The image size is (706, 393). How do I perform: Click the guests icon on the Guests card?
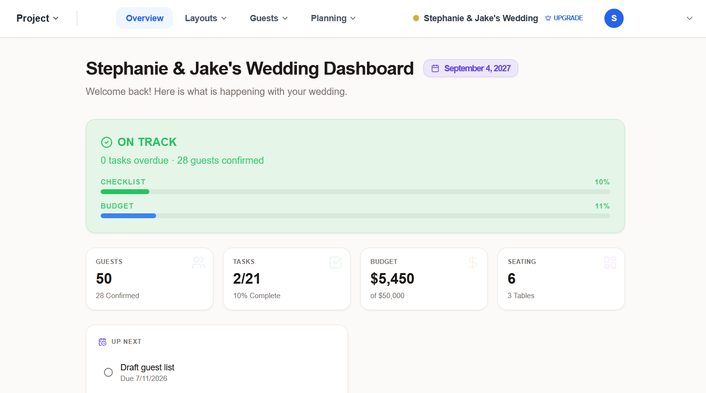pyautogui.click(x=198, y=262)
